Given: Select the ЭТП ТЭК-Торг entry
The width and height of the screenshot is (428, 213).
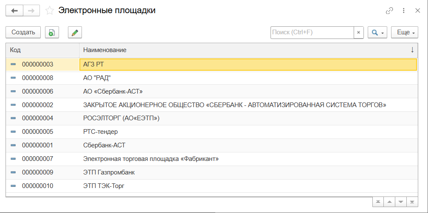Looking at the screenshot, I should point(248,186).
